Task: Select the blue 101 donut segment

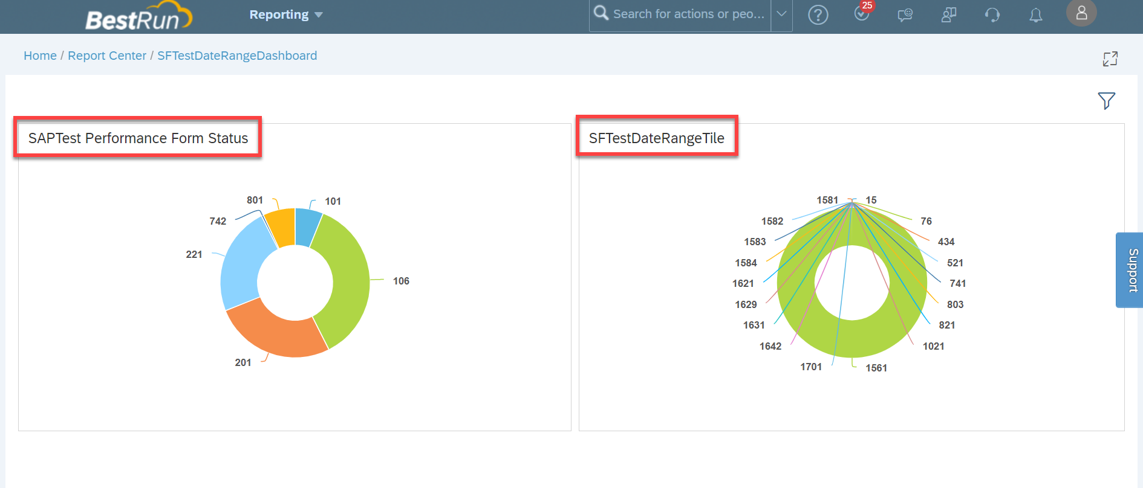Action: click(x=307, y=227)
